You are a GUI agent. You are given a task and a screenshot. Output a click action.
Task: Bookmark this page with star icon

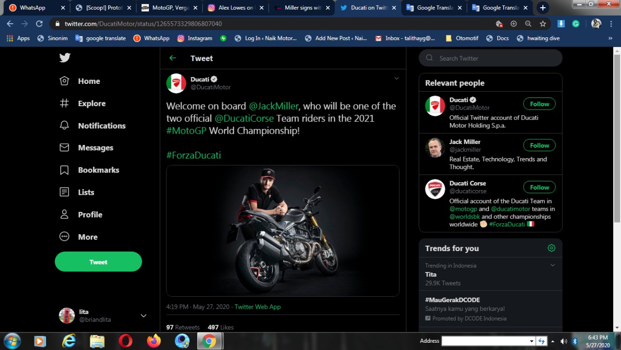pos(543,24)
